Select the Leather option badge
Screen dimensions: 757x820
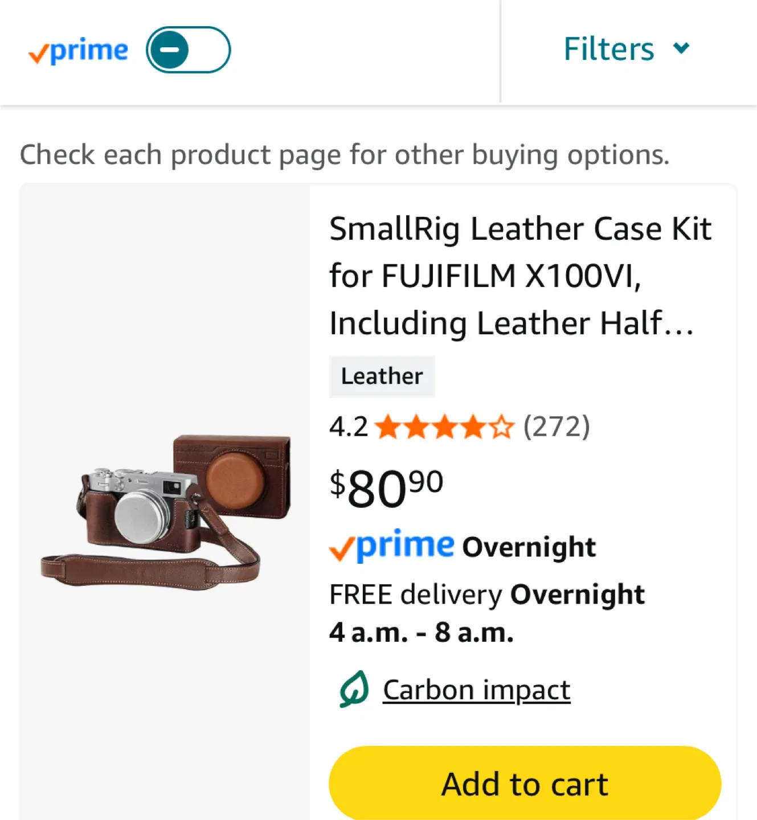click(382, 376)
